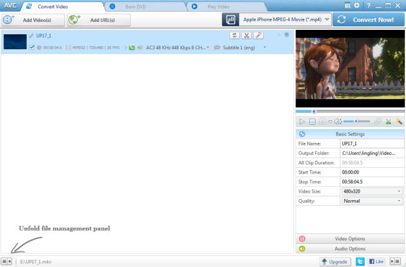The width and height of the screenshot is (406, 267).
Task: Click the Facebook Like button
Action: coord(376,261)
